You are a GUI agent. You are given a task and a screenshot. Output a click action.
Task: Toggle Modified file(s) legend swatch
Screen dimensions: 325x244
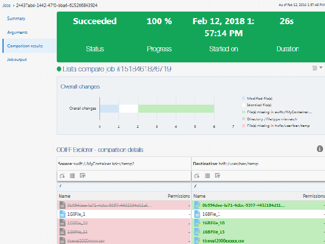pyautogui.click(x=244, y=98)
